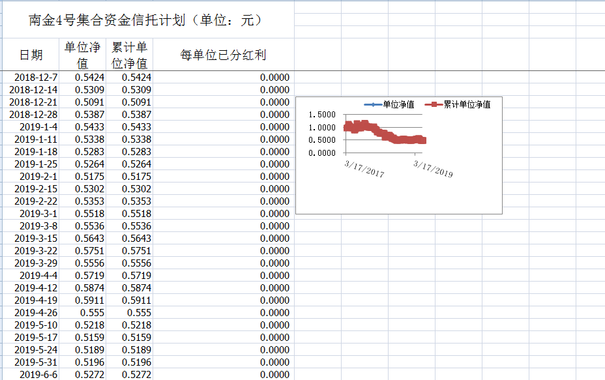
Task: Select date cell 2019-4-12
Action: (31, 287)
